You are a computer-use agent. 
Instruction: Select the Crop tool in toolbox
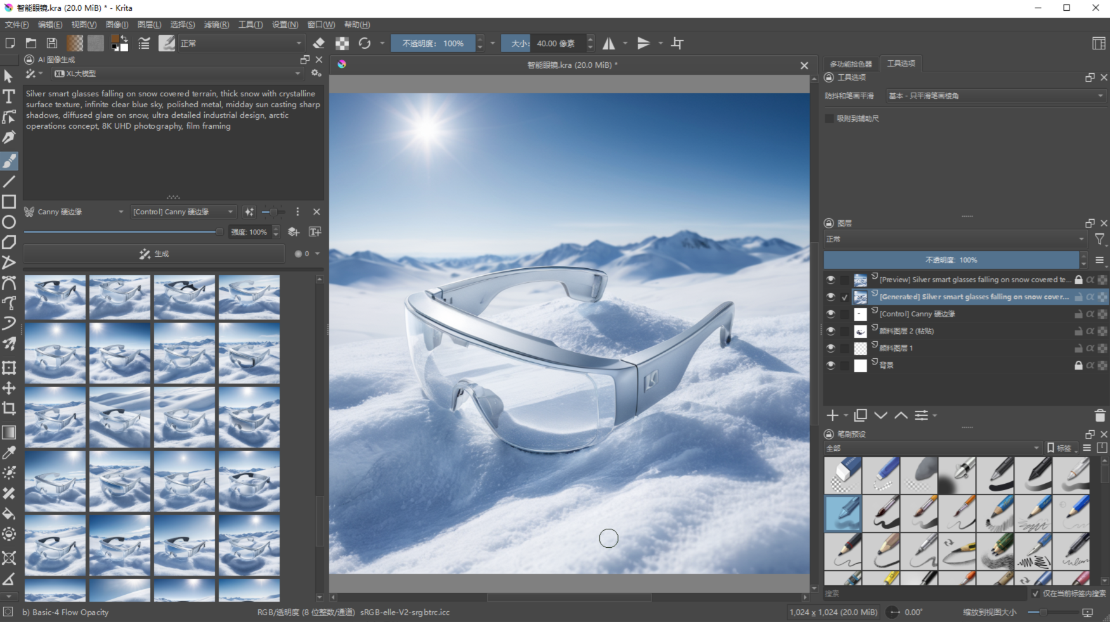click(x=9, y=408)
